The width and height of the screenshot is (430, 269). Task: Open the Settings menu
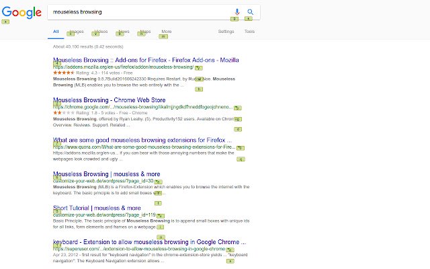point(226,32)
